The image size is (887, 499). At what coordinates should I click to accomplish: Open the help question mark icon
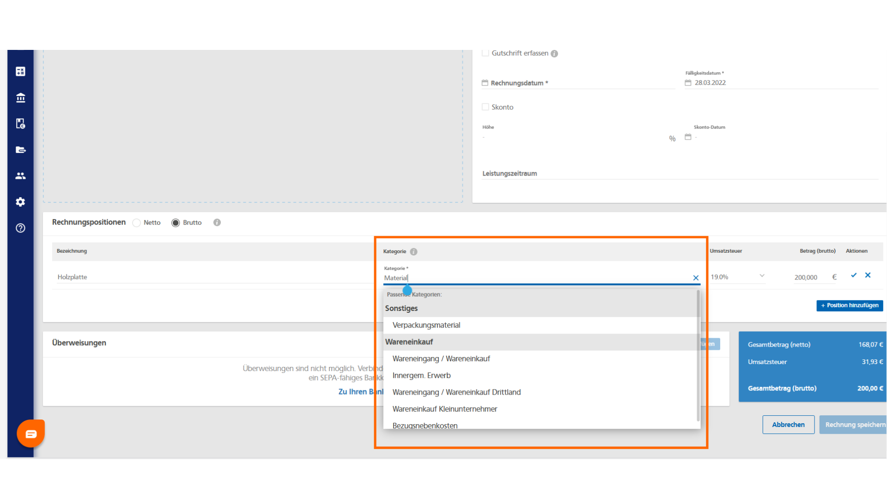[x=20, y=228]
